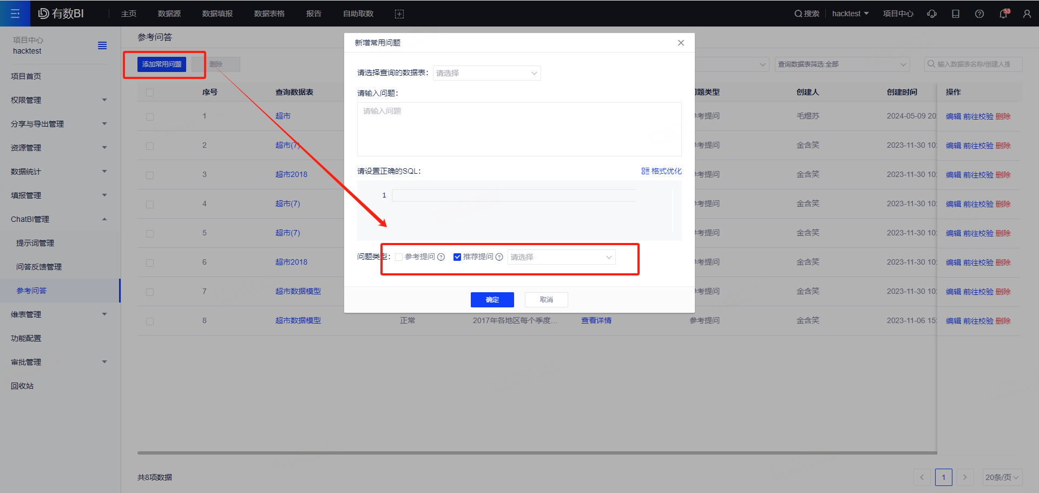The height and width of the screenshot is (493, 1039).
Task: Click the hamburger menu icon at top-left
Action: [15, 14]
